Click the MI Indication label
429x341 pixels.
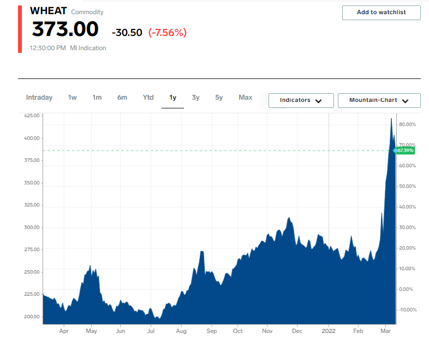tap(88, 48)
